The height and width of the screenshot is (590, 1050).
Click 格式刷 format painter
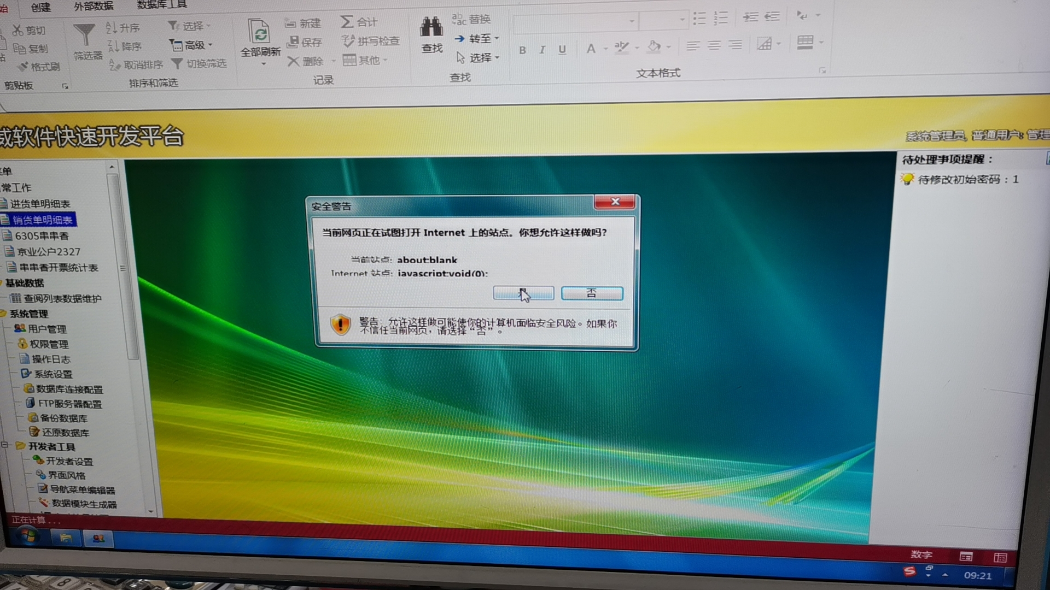[x=39, y=67]
